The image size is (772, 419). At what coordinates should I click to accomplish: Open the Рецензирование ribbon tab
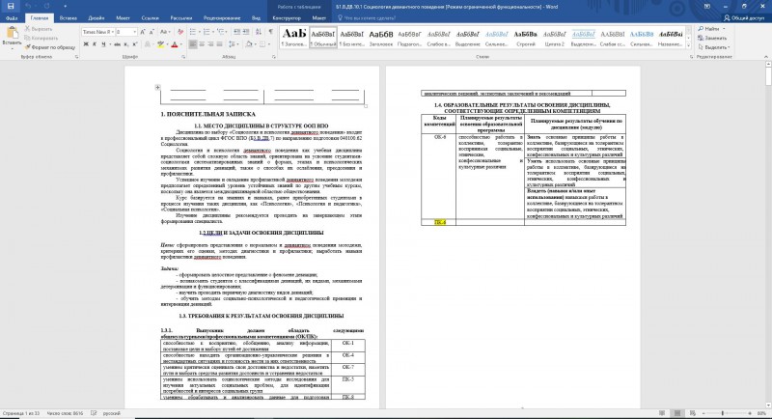coord(222,18)
